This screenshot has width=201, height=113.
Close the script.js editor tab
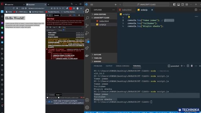tap(152, 10)
